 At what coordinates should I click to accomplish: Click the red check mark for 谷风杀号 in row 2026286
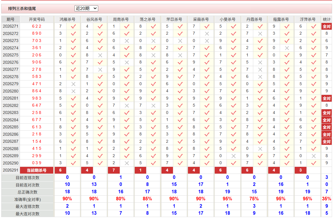coord(100,135)
